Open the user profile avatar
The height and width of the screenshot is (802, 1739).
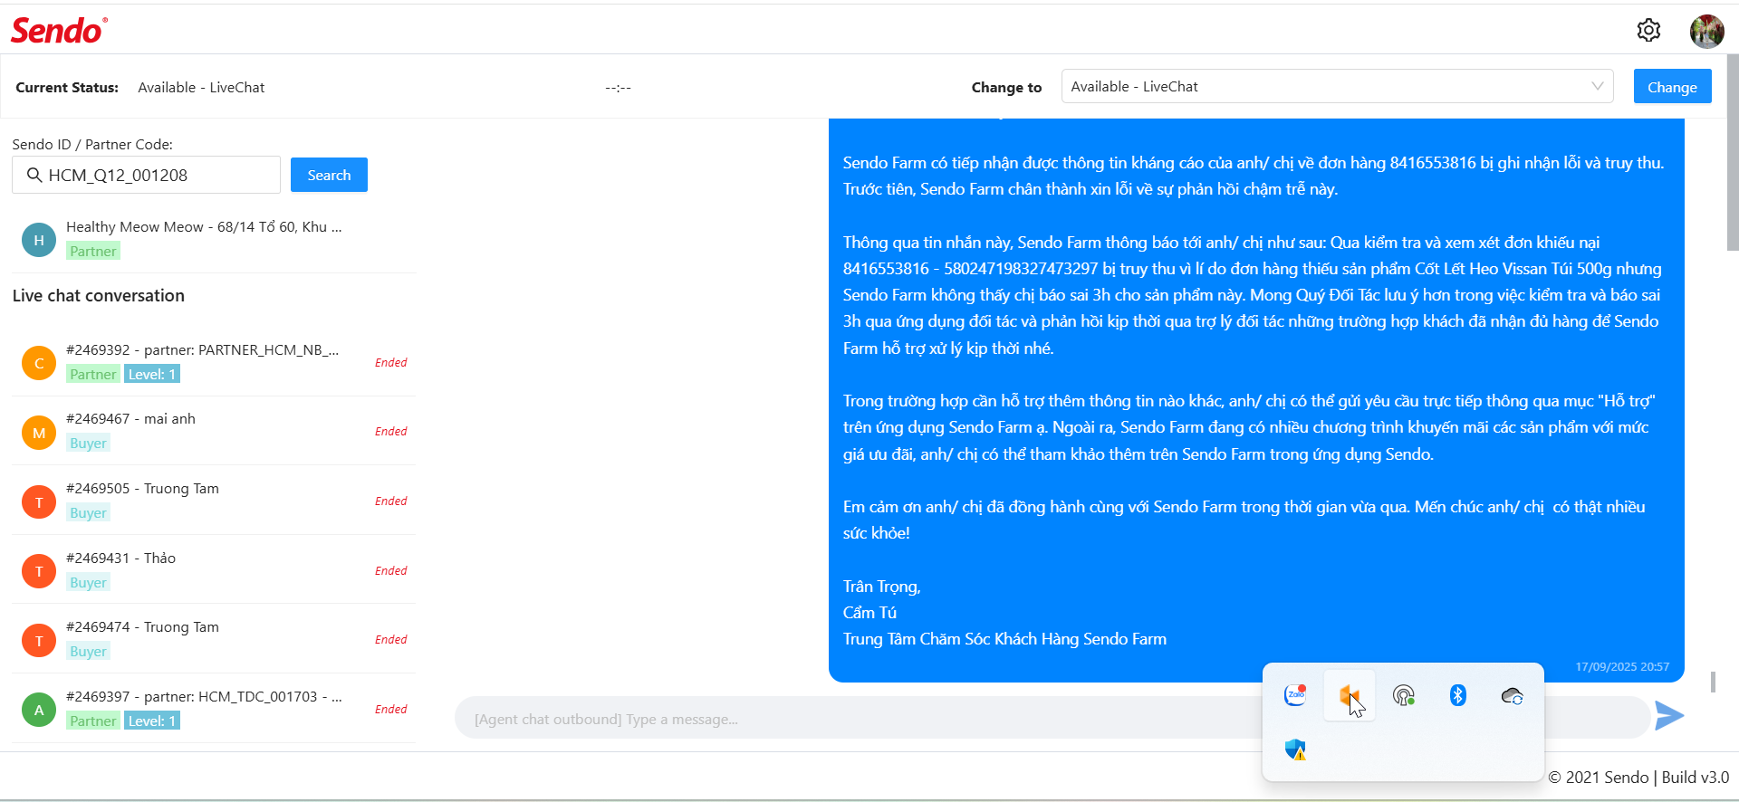click(x=1706, y=31)
